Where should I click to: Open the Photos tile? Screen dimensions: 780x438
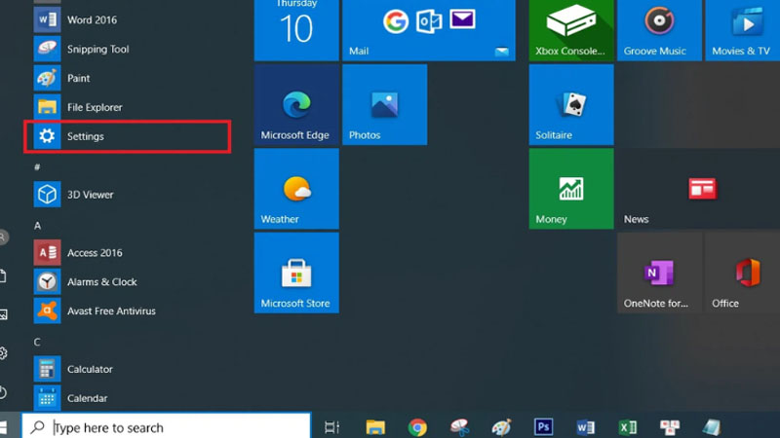pyautogui.click(x=384, y=105)
